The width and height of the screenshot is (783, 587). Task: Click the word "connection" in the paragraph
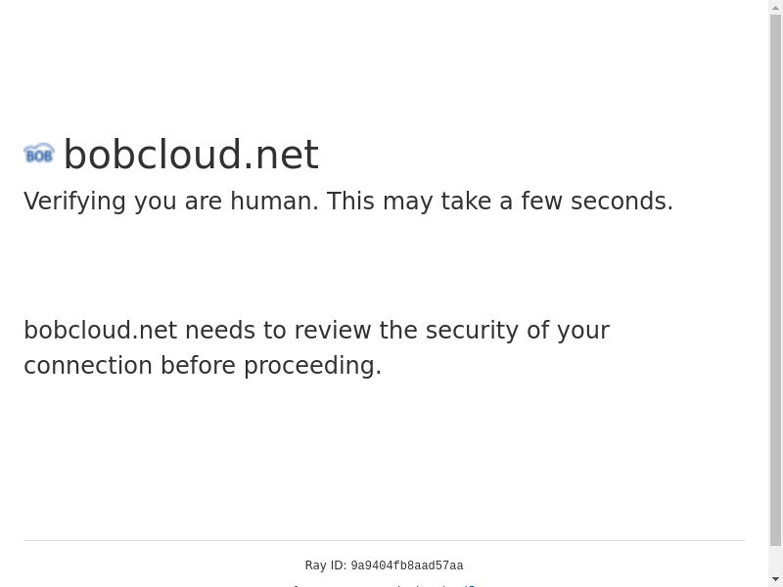[88, 366]
